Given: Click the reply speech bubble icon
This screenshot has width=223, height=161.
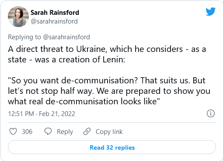Looking at the screenshot, I should (x=48, y=131).
